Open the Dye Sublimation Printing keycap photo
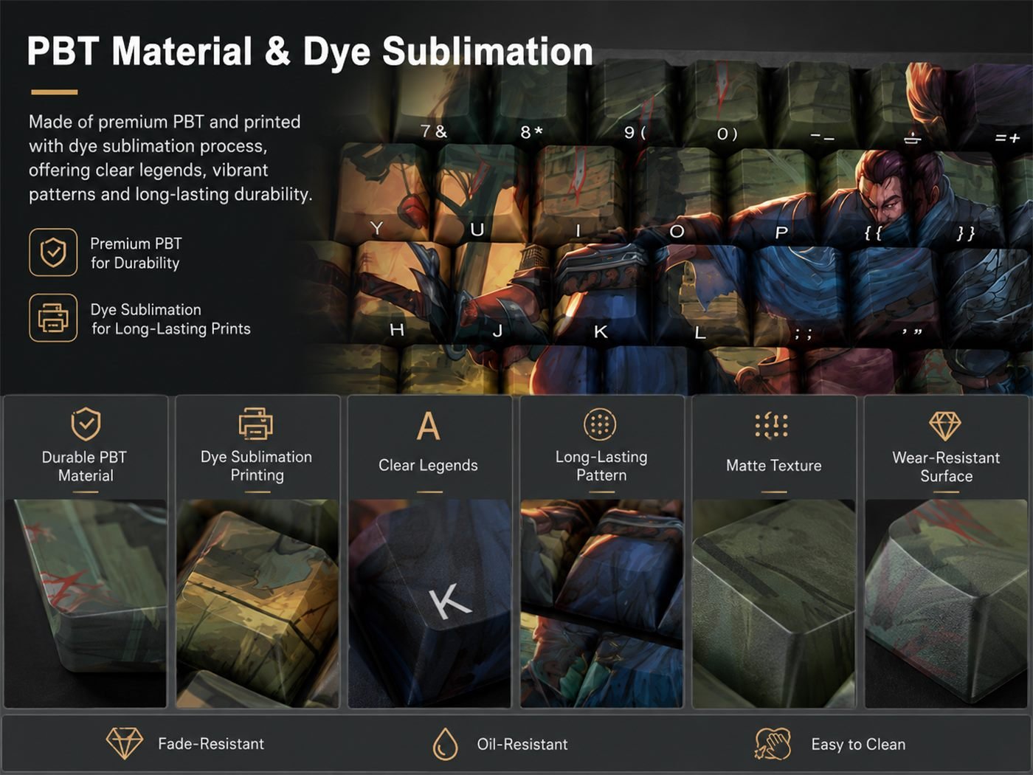The image size is (1033, 775). 258,604
